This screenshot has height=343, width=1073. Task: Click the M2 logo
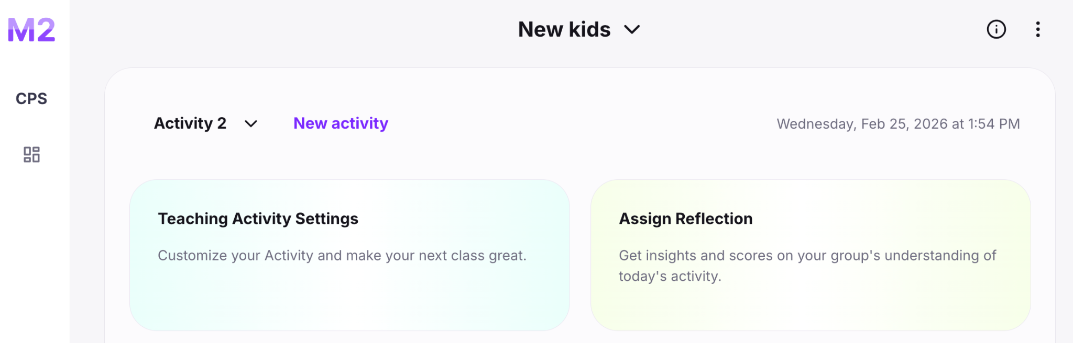coord(31,30)
